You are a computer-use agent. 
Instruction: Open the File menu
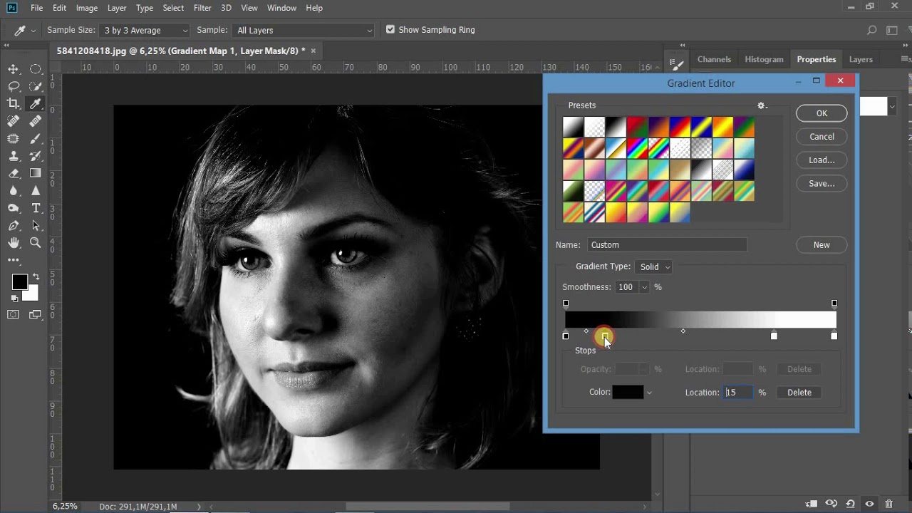(x=37, y=8)
